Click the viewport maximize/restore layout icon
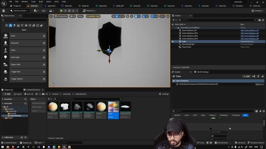Image resolution: width=266 pixels, height=149 pixels. [x=168, y=16]
